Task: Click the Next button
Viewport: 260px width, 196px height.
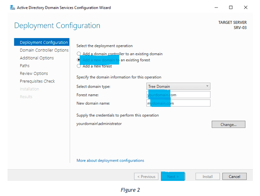Action: tap(173, 177)
